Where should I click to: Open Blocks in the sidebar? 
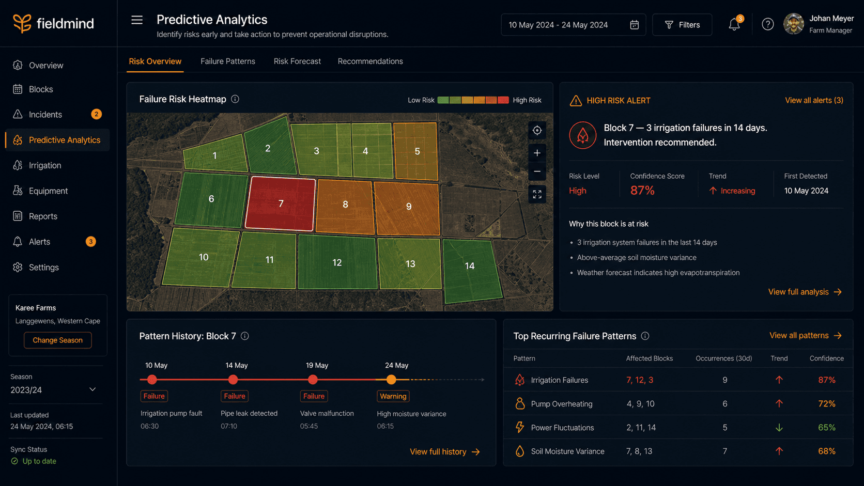(x=57, y=89)
